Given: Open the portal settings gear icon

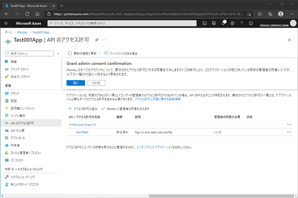Looking at the screenshot, I should [x=232, y=23].
